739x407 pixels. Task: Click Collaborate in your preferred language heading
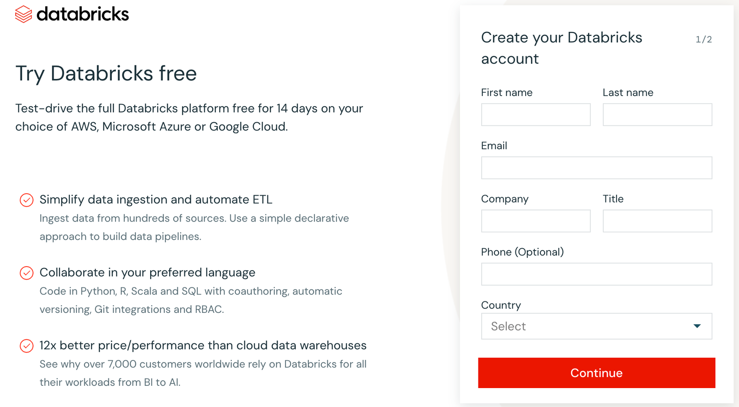coord(147,272)
